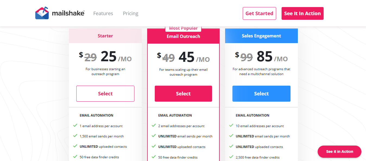This screenshot has height=161, width=366.
Task: Click the checkmark next to 'UNLIMITED email sends per month' in Email Outreach
Action: click(153, 136)
